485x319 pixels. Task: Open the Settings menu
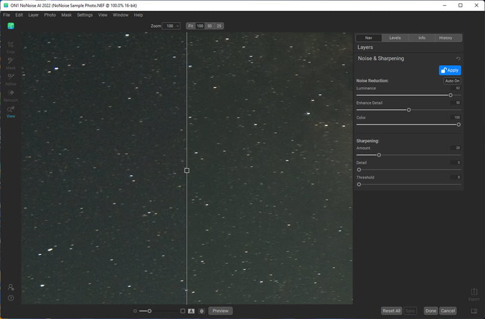coord(85,15)
